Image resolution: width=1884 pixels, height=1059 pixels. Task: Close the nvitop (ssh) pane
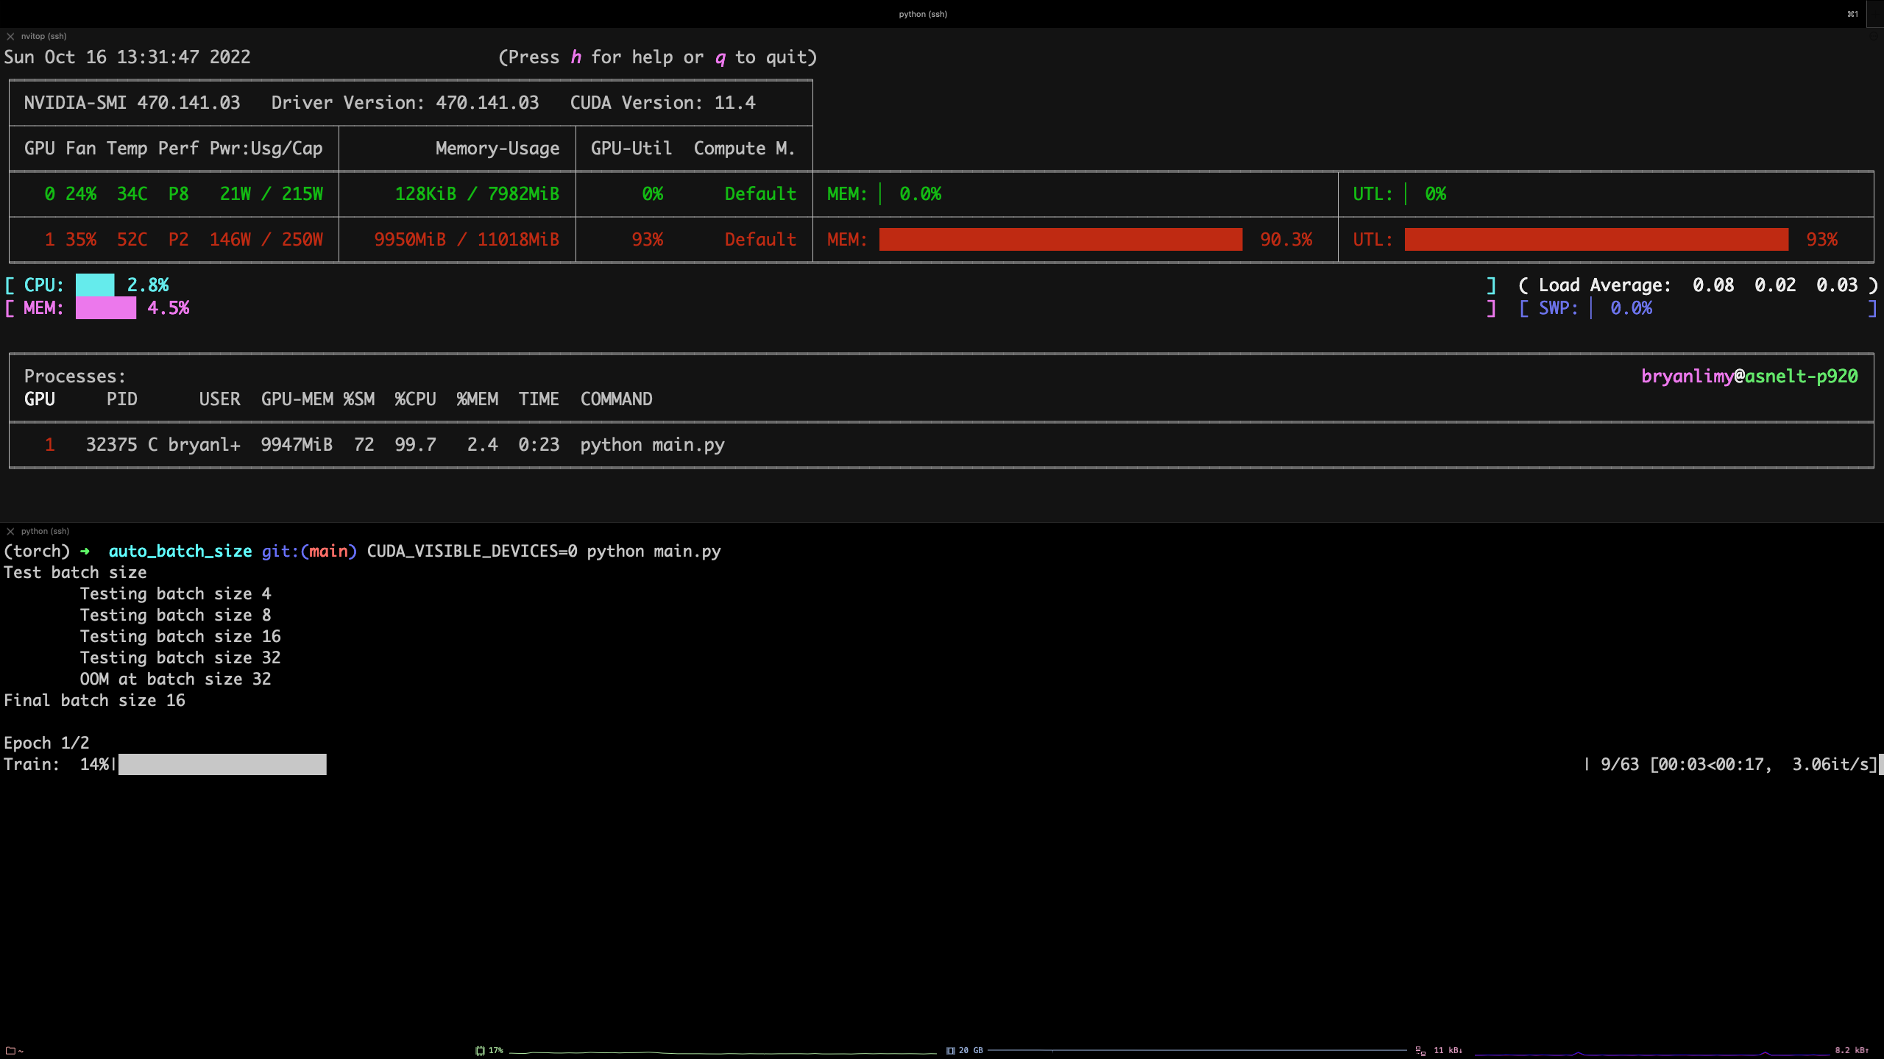click(10, 36)
